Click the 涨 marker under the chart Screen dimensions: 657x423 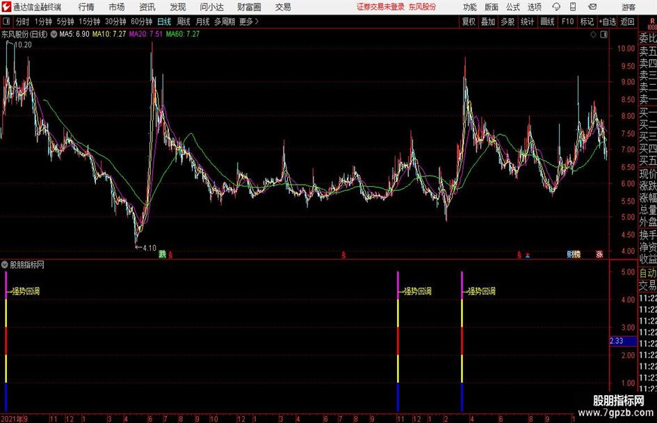click(599, 254)
